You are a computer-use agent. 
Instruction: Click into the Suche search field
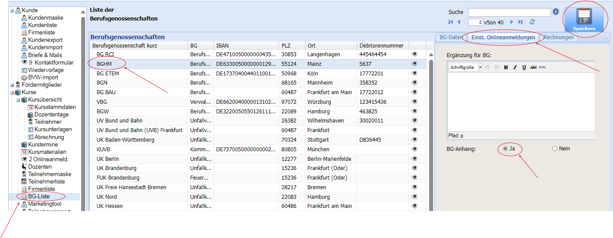tap(509, 12)
